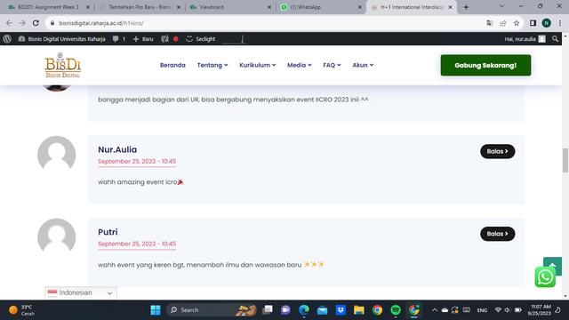Go back with the browser back arrow
The width and height of the screenshot is (569, 320).
coord(9,23)
